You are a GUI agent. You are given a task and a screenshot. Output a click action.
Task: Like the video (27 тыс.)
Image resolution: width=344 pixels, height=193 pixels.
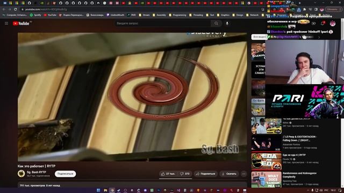click(x=168, y=174)
